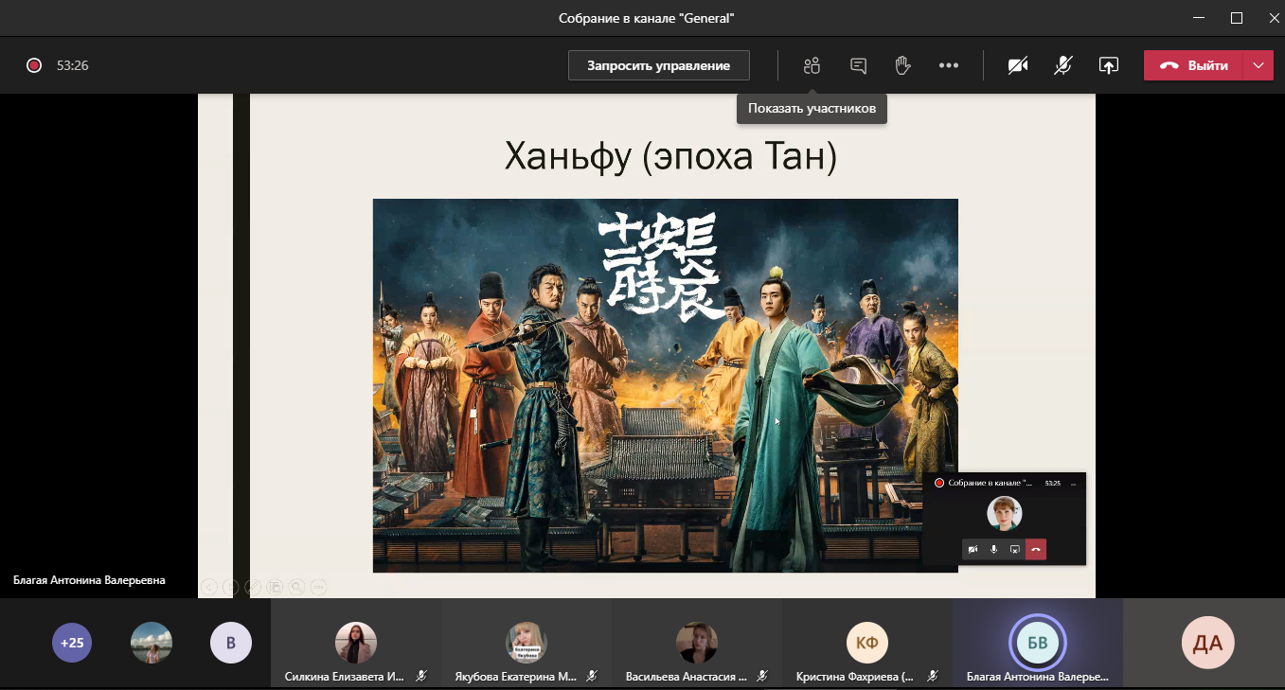Unmute your microphone
The image size is (1285, 690).
click(x=1063, y=65)
